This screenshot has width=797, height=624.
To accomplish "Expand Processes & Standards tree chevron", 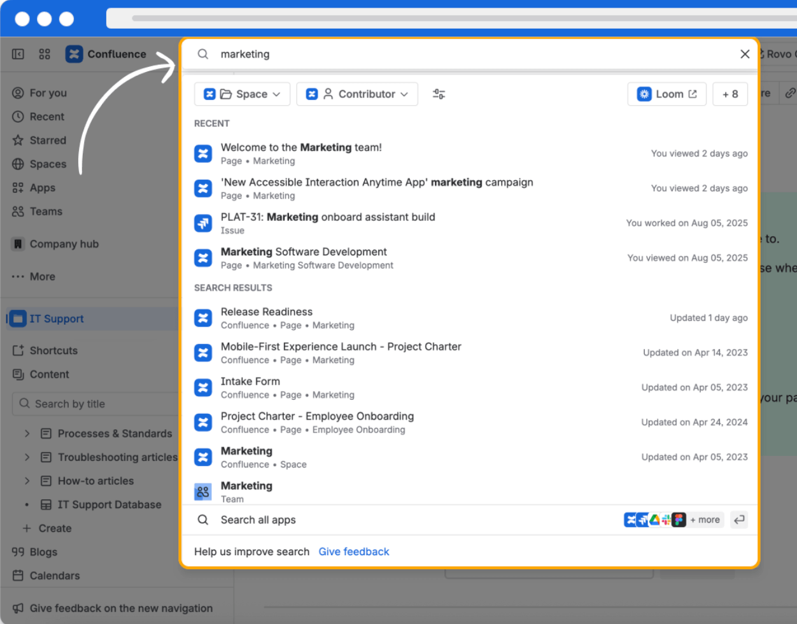I will coord(27,434).
